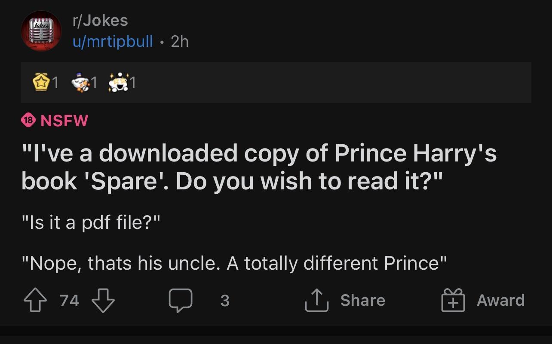
Task: Open the post via its Prince Harry title
Action: tap(258, 167)
